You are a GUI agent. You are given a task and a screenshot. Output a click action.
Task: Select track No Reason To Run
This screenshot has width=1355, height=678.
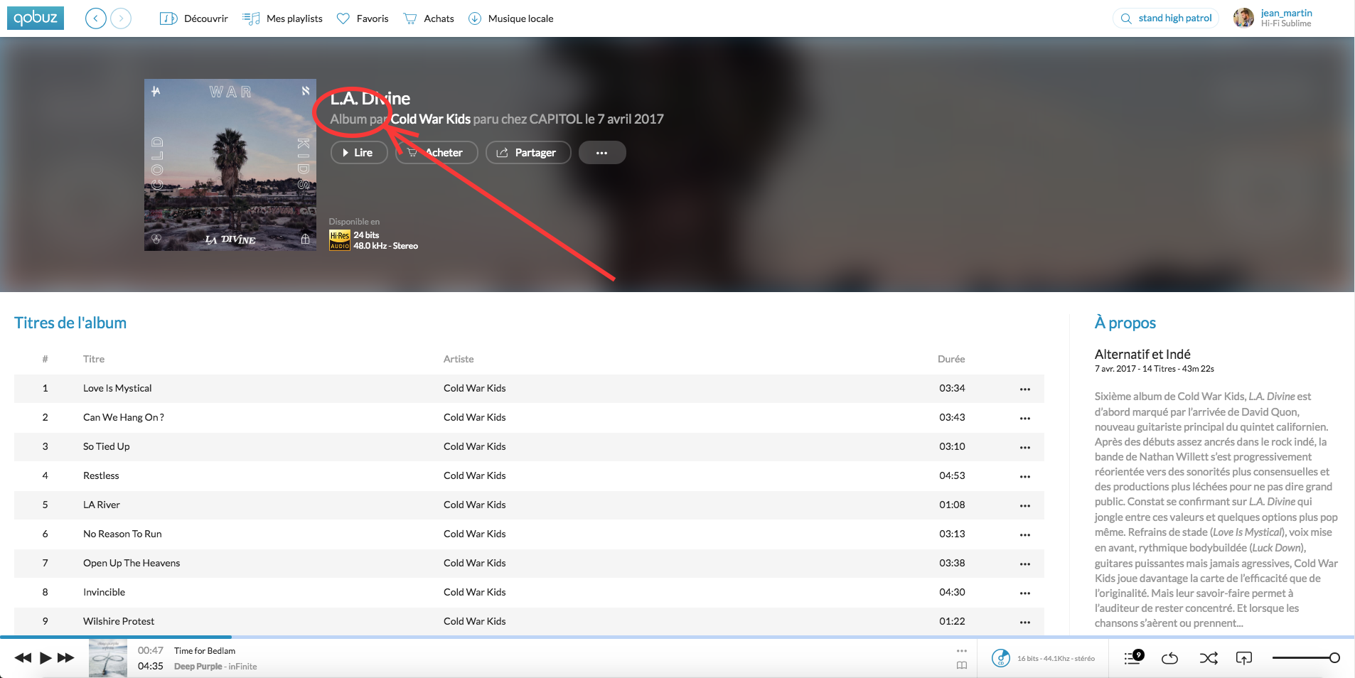pos(529,534)
